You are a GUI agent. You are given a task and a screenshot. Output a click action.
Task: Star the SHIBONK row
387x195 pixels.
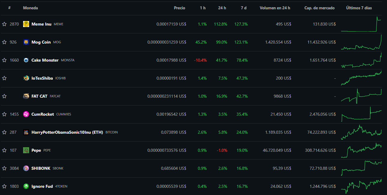click(4, 168)
